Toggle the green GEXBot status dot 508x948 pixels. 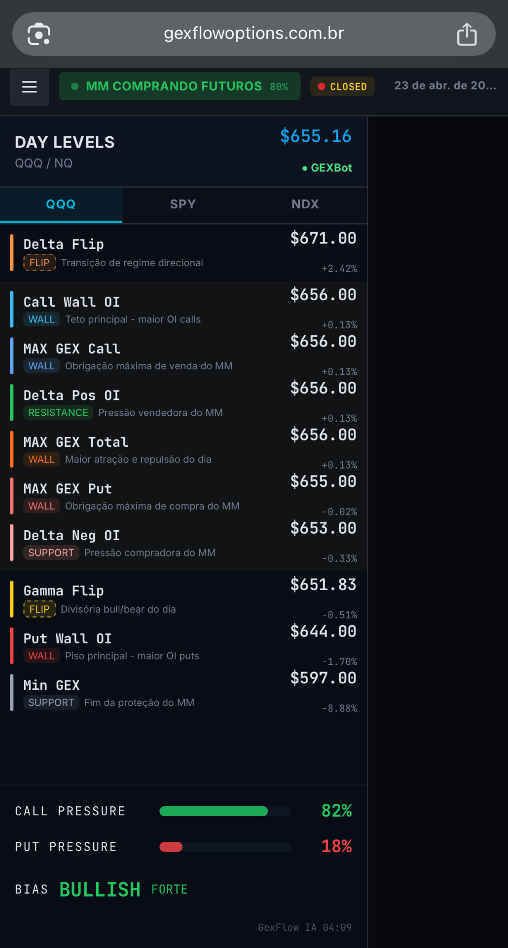tap(304, 168)
